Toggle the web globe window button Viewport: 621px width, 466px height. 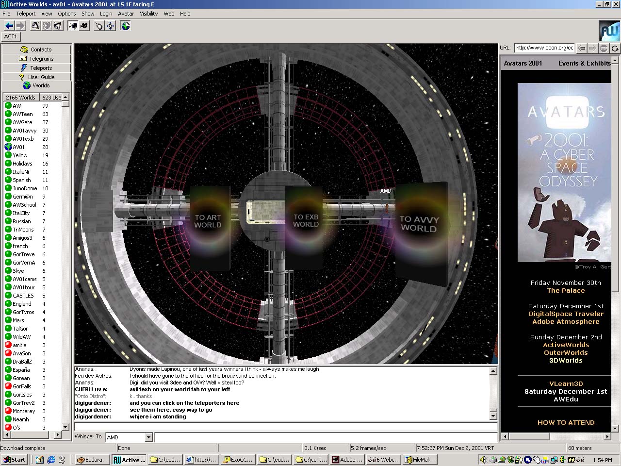click(x=126, y=26)
